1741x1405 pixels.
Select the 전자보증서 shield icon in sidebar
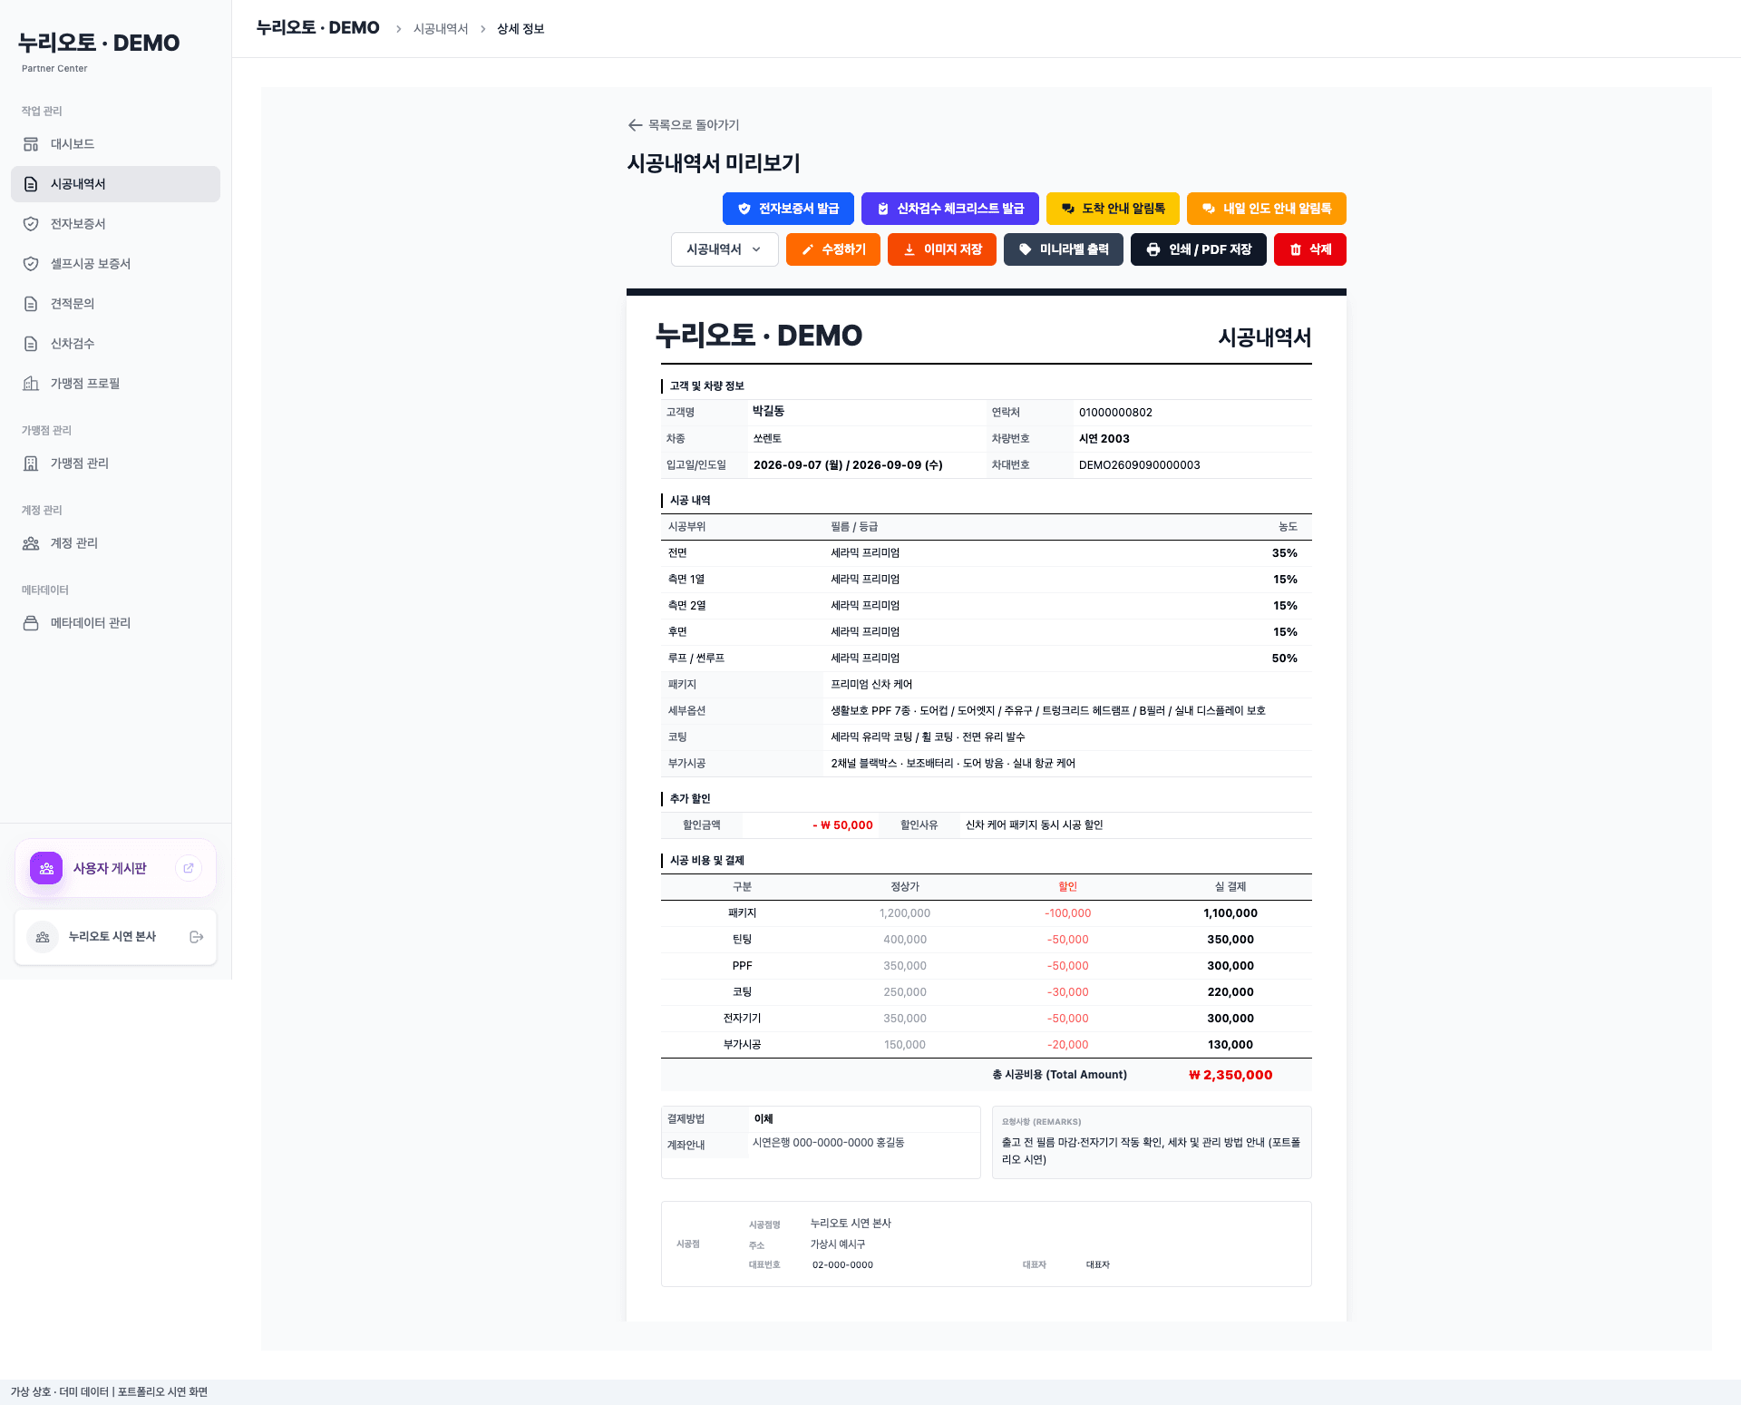31,224
